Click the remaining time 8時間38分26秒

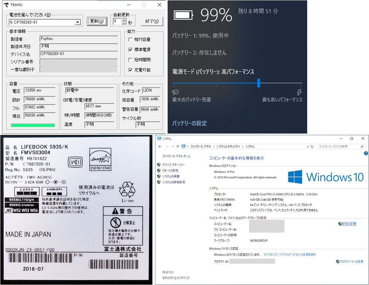tap(99, 115)
